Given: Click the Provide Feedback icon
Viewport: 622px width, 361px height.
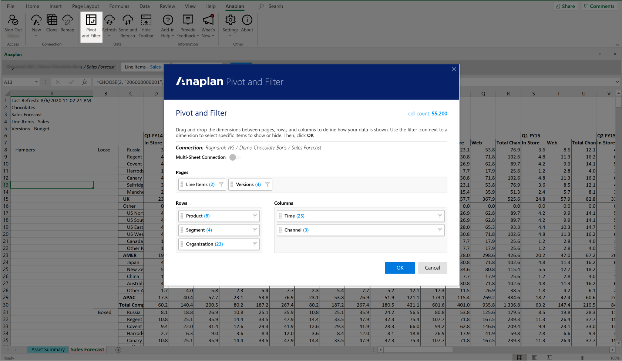Looking at the screenshot, I should tap(188, 26).
